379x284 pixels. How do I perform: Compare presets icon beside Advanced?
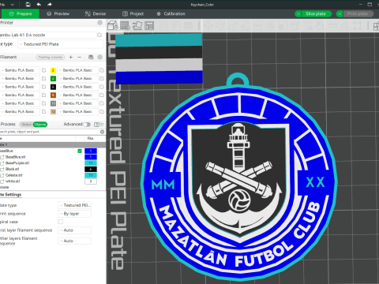[102, 125]
